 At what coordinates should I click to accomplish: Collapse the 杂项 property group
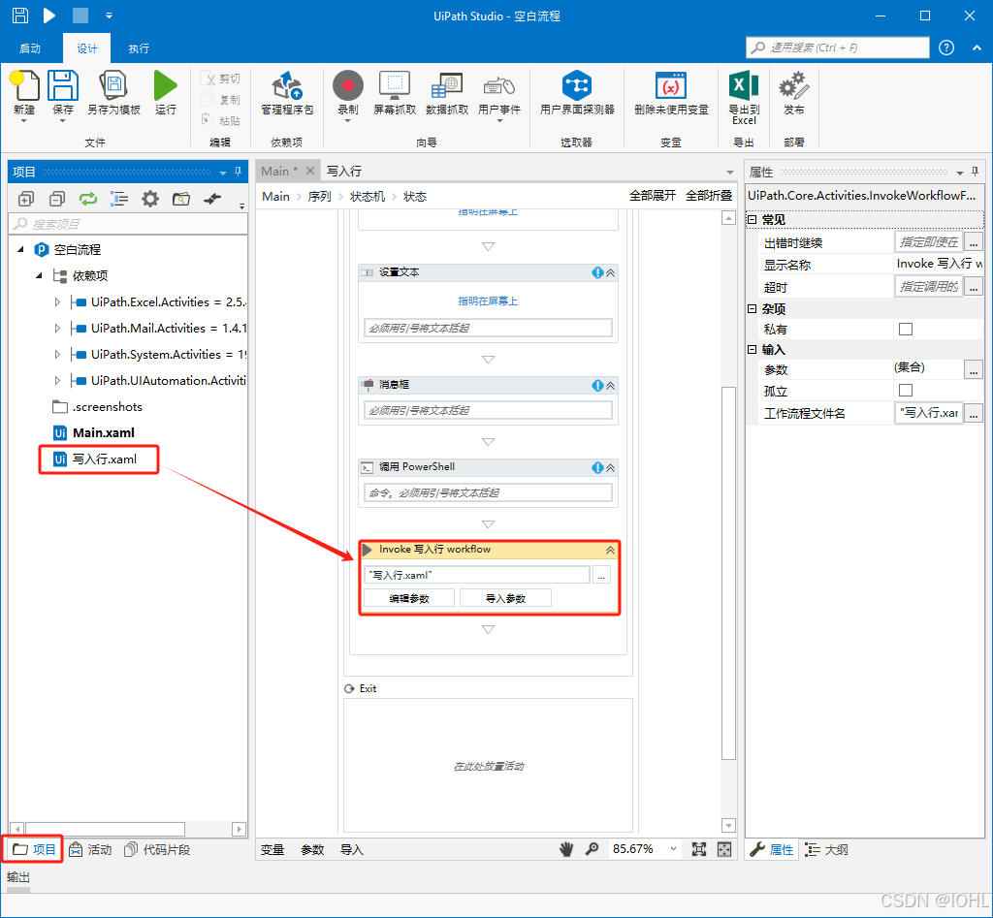coord(753,309)
